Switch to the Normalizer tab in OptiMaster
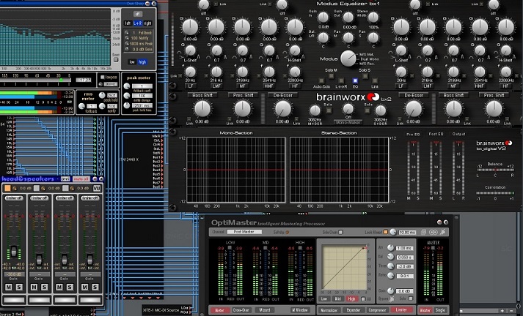 coord(329,310)
